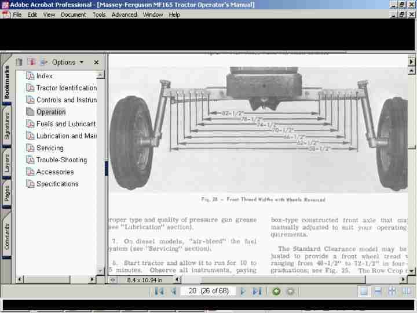This screenshot has width=417, height=313.
Task: Restore the inner document window
Action: tap(402, 14)
